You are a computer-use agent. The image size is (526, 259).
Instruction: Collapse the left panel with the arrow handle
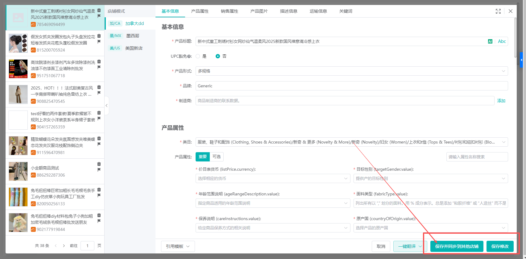coord(107,106)
